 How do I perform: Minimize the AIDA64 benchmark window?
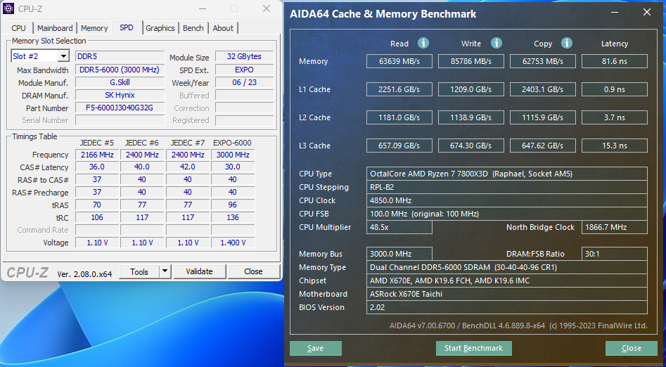[611, 12]
